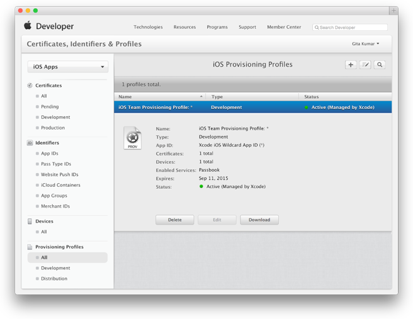Image resolution: width=413 pixels, height=319 pixels.
Task: Open App IDs list
Action: [x=50, y=154]
